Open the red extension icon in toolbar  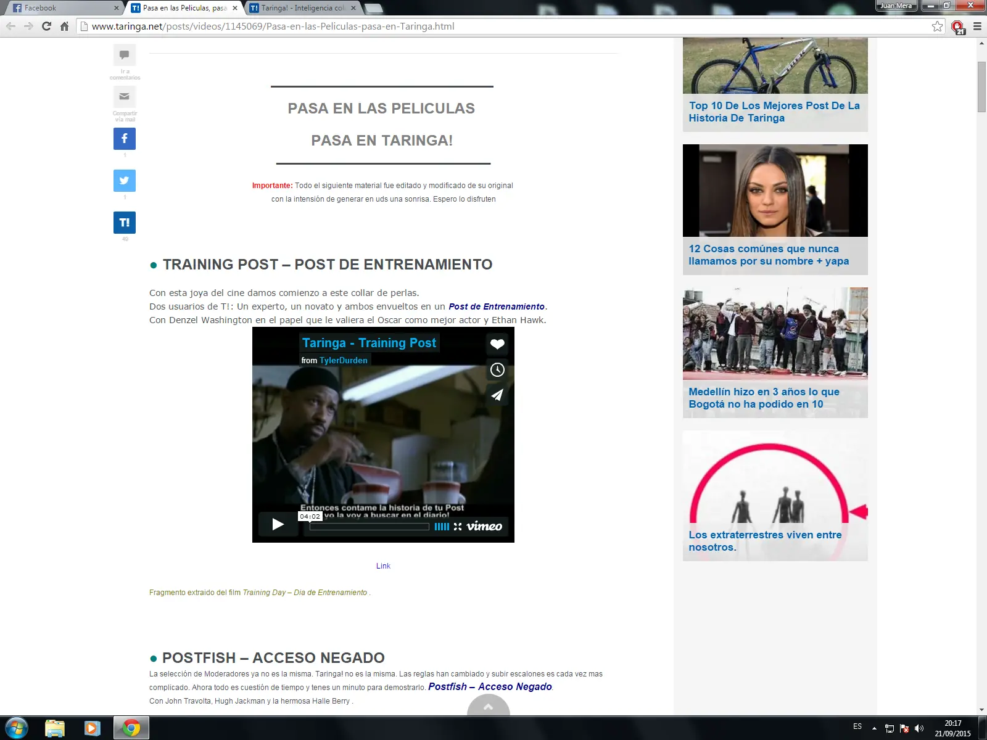coord(957,27)
